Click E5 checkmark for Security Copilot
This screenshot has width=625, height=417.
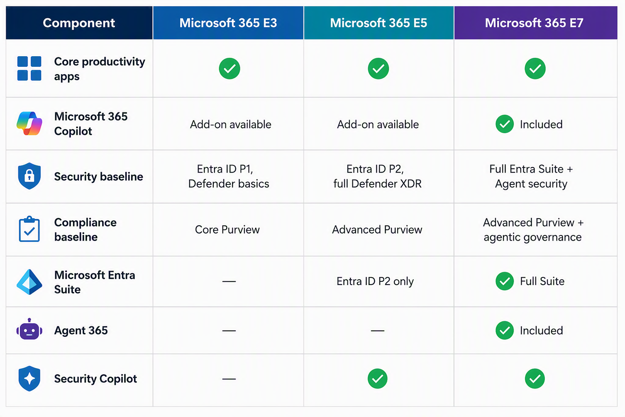[x=378, y=379]
